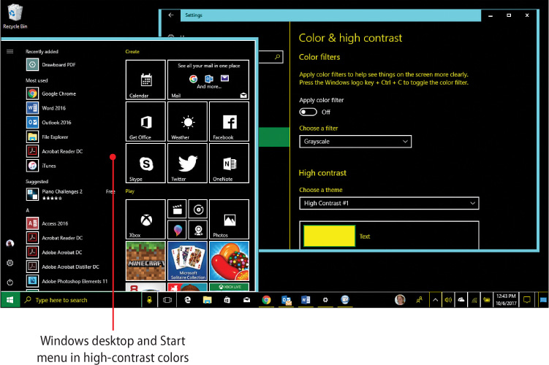
Task: Click the Type here to search box
Action: (80, 300)
